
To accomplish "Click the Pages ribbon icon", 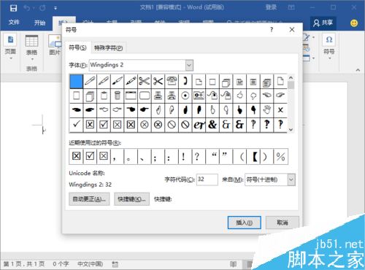I will [10, 39].
